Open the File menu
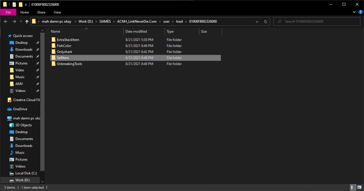The width and height of the screenshot is (364, 191). pyautogui.click(x=8, y=12)
